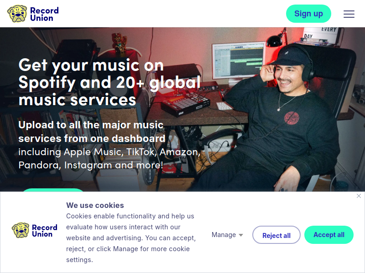Open the hamburger navigation menu
This screenshot has height=273, width=365.
pos(349,14)
